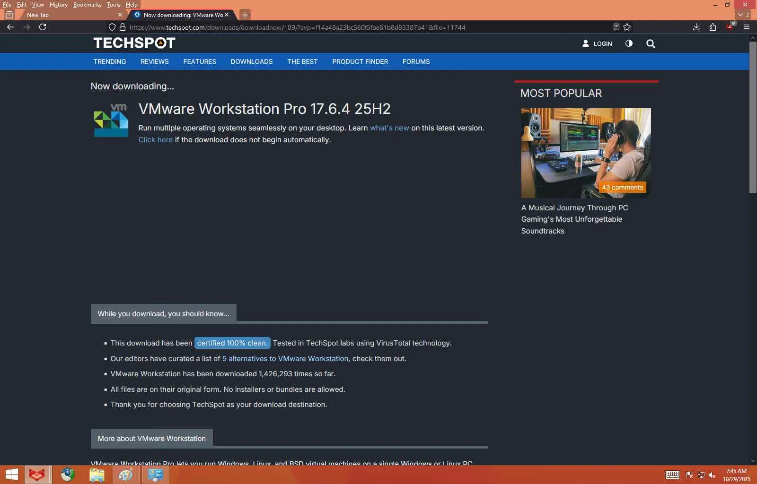The image size is (757, 484).
Task: Open File Explorer from the taskbar
Action: pos(97,475)
